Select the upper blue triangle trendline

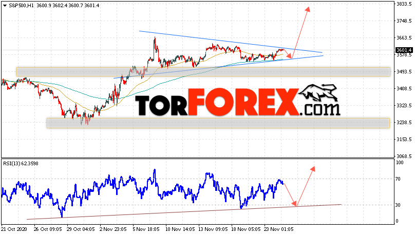coord(231,42)
